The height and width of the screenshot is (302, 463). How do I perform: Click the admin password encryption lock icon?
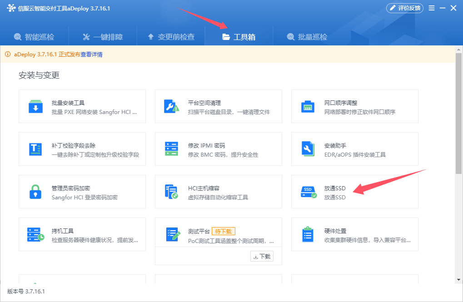[35, 192]
